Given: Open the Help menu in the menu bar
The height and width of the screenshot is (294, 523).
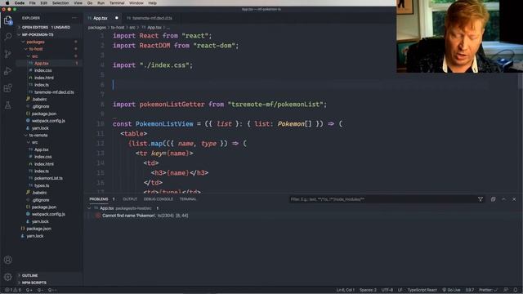Looking at the screenshot, I should [x=153, y=3].
